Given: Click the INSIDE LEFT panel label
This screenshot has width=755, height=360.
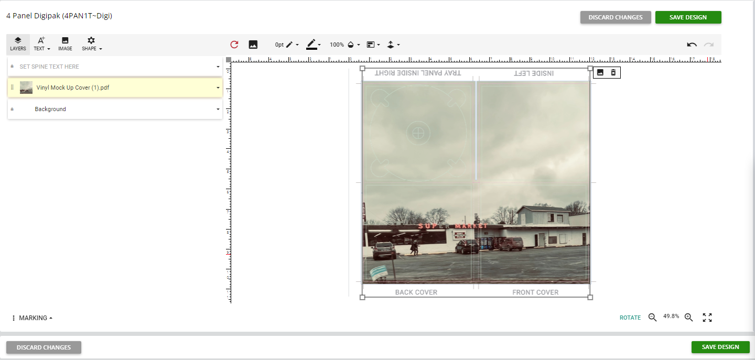Looking at the screenshot, I should 534,73.
